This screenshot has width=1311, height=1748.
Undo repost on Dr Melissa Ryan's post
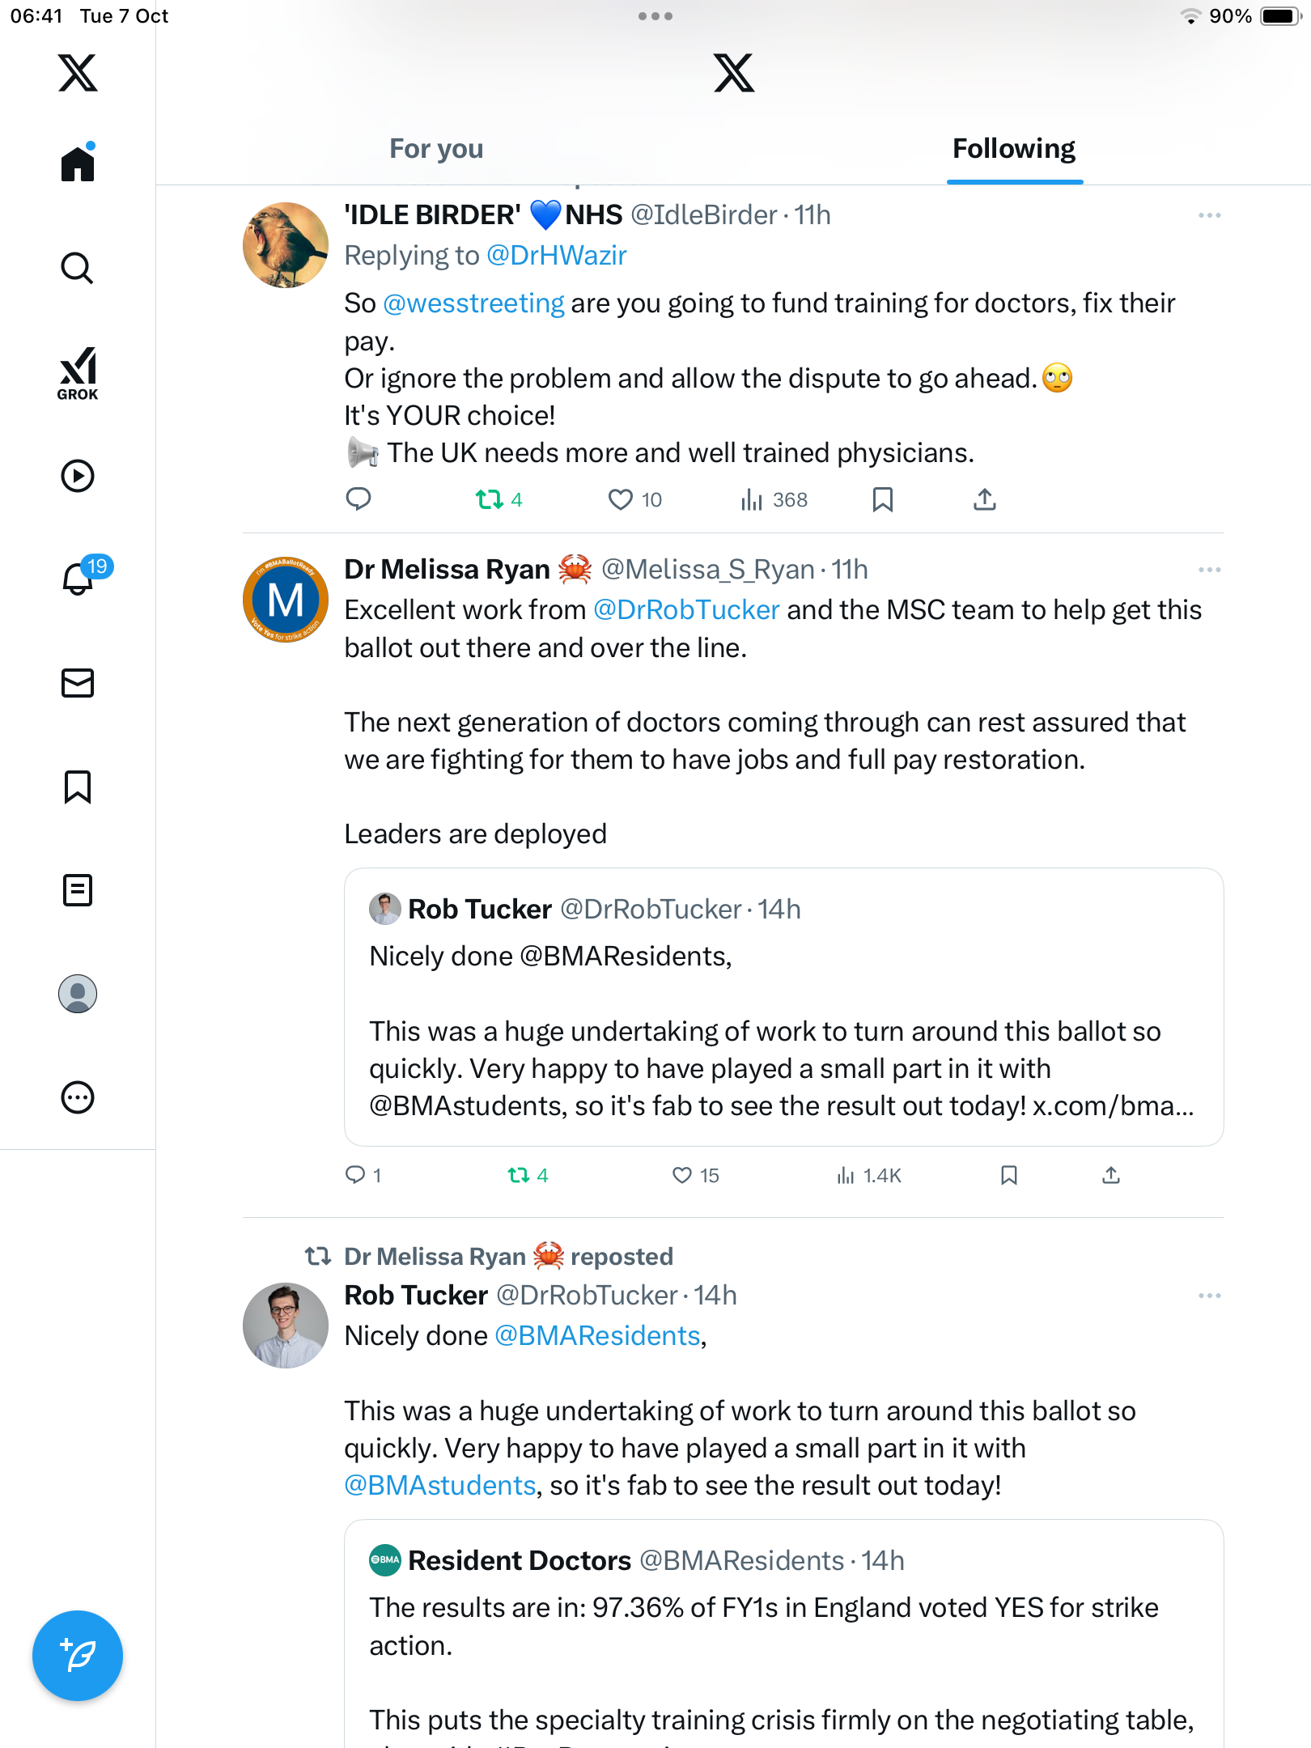point(519,1175)
